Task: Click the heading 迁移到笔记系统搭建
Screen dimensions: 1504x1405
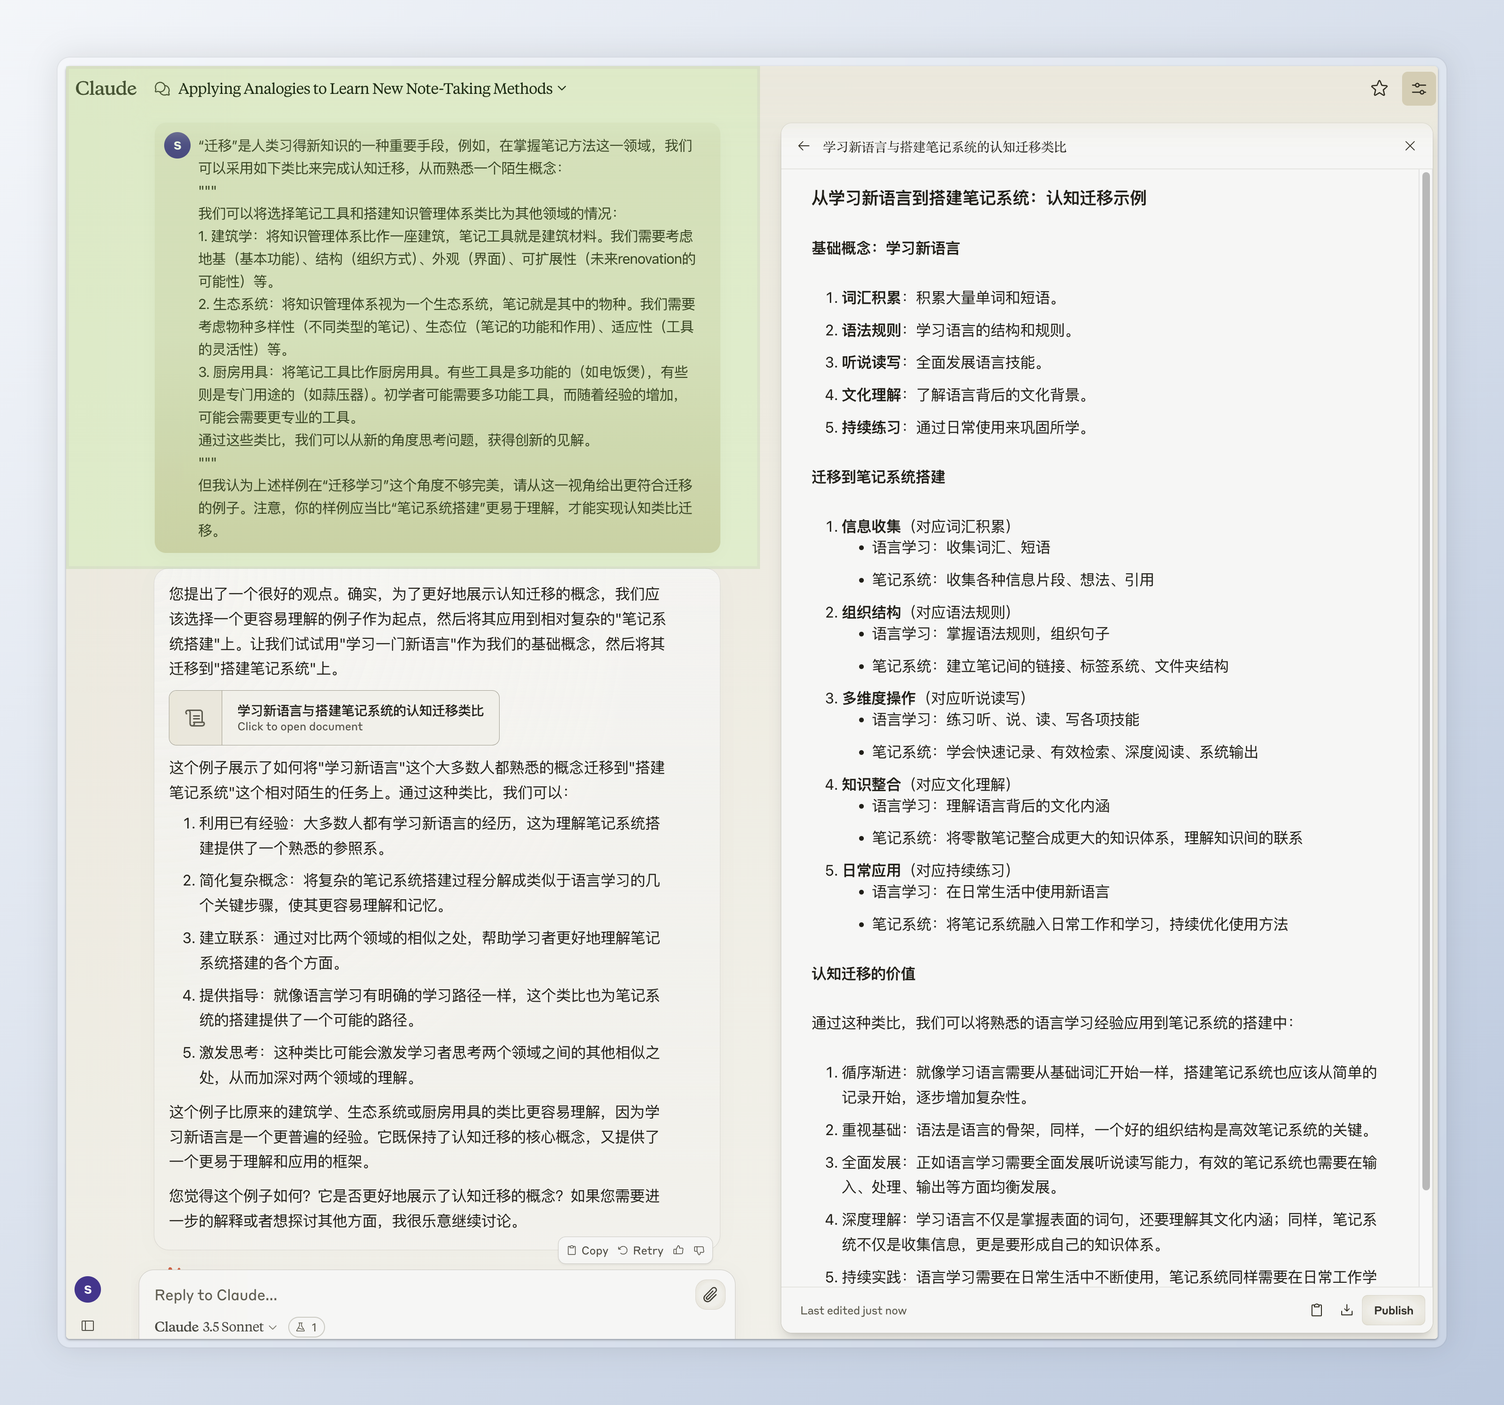Action: pos(878,477)
